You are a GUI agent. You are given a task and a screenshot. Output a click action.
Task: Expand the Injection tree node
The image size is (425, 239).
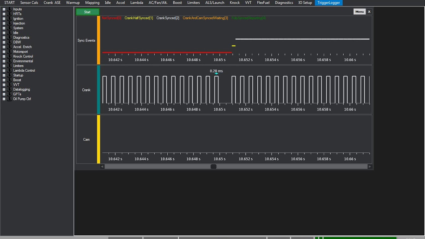click(x=4, y=23)
